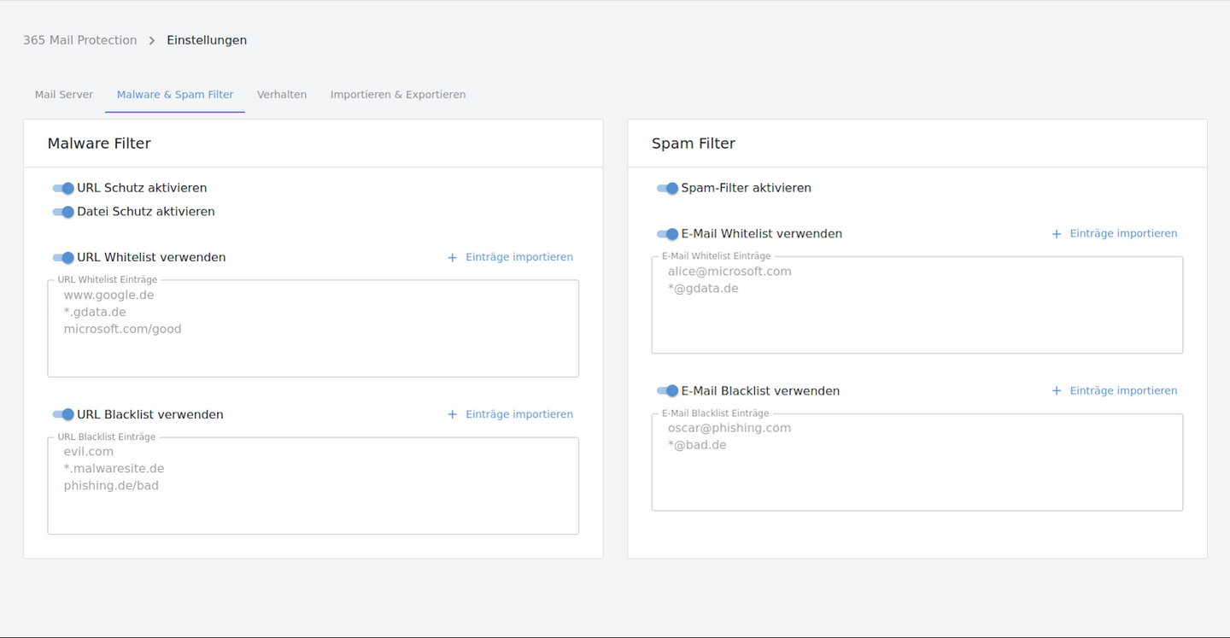Click plus icon beside E-Mail Whitelist import

tap(1057, 234)
